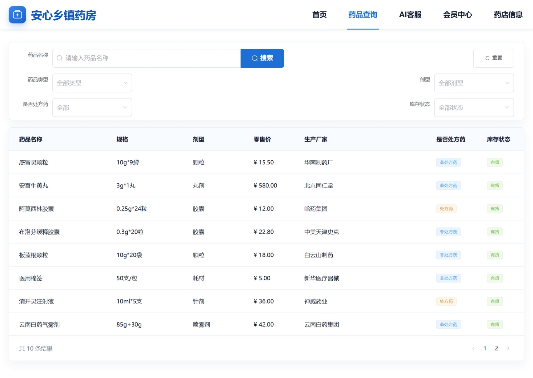Image resolution: width=533 pixels, height=378 pixels.
Task: Click the specification 85g+30g
Action: (129, 325)
